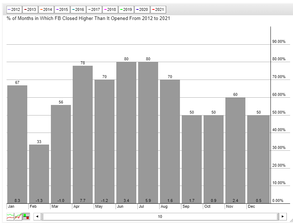Click the Feb month axis label
Screen dimensions: 293x223
point(33,206)
